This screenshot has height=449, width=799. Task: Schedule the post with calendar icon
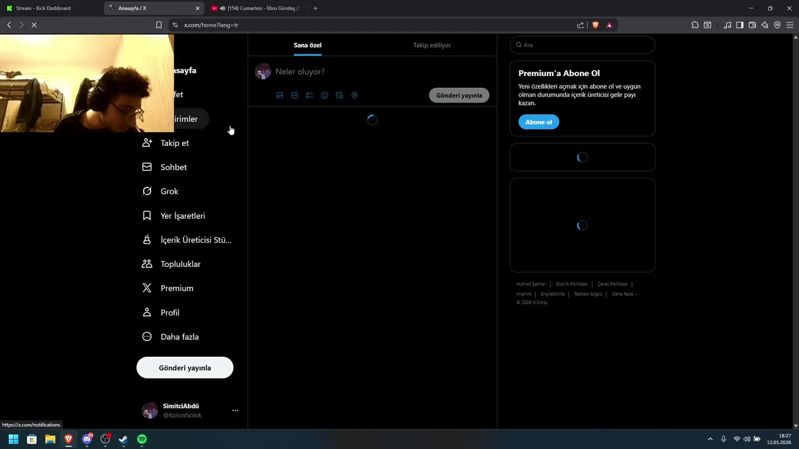pos(340,95)
